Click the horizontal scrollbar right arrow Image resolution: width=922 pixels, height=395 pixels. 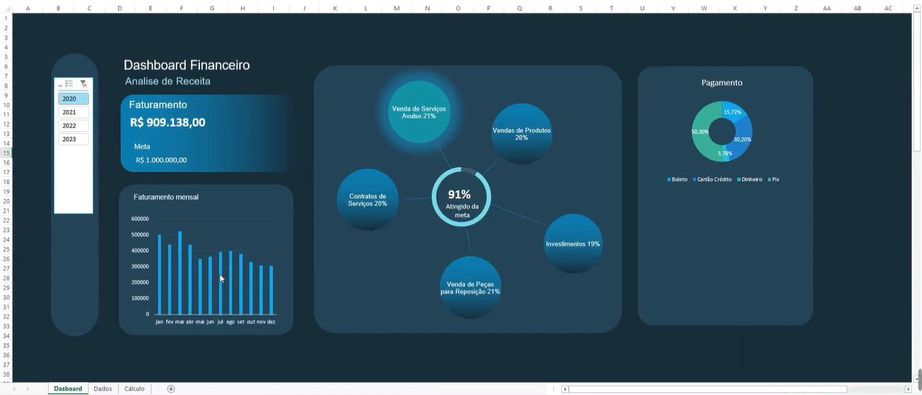(x=908, y=388)
